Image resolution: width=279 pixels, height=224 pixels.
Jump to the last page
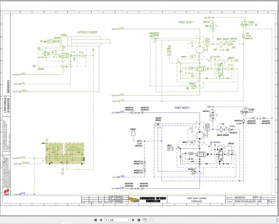139,220
